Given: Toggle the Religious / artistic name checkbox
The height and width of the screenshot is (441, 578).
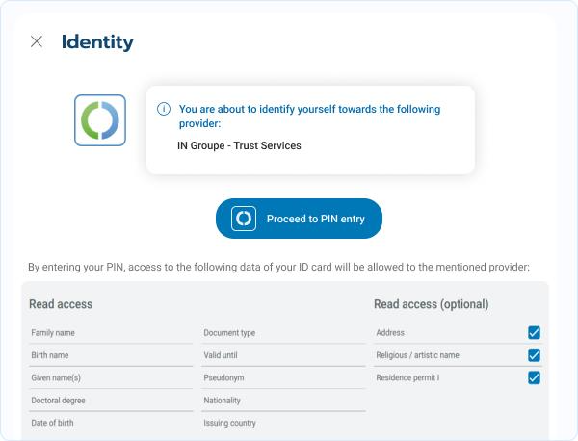Looking at the screenshot, I should (x=534, y=355).
